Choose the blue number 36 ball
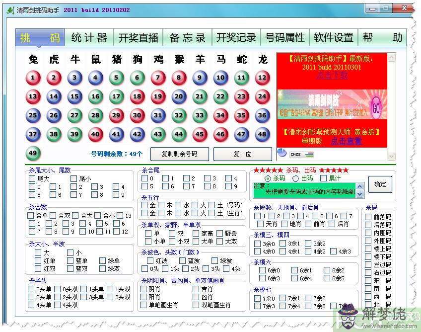421x332 pixels. point(262,115)
